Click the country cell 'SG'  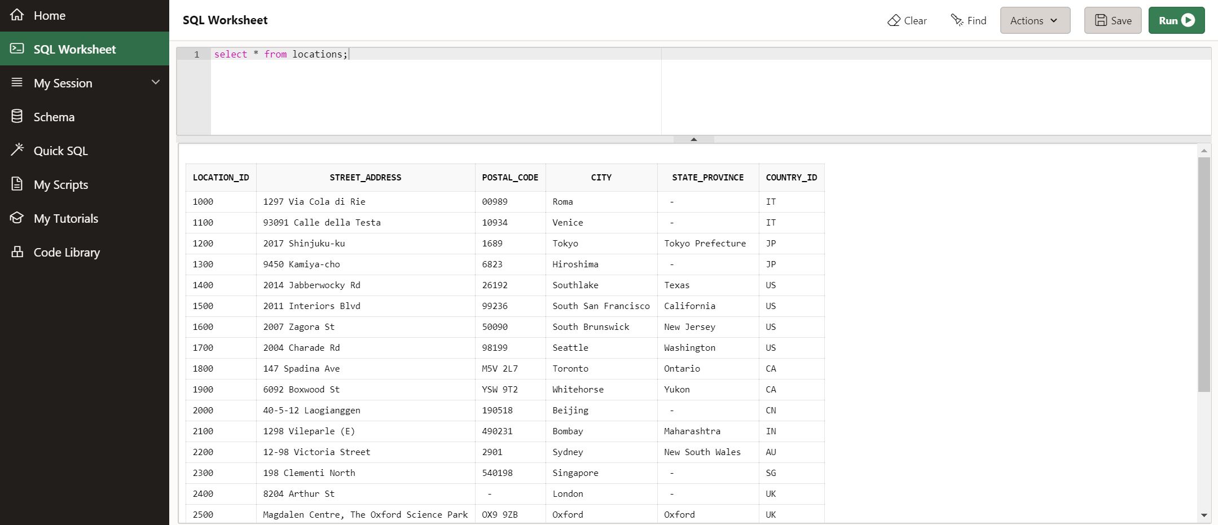click(x=792, y=473)
